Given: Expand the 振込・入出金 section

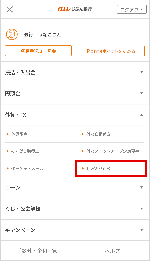Looking at the screenshot, I should click(75, 72).
